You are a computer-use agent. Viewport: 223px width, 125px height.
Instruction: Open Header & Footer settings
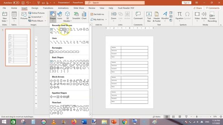pos(156,17)
